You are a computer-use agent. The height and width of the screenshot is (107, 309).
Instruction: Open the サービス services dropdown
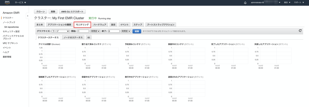tap(20, 3)
